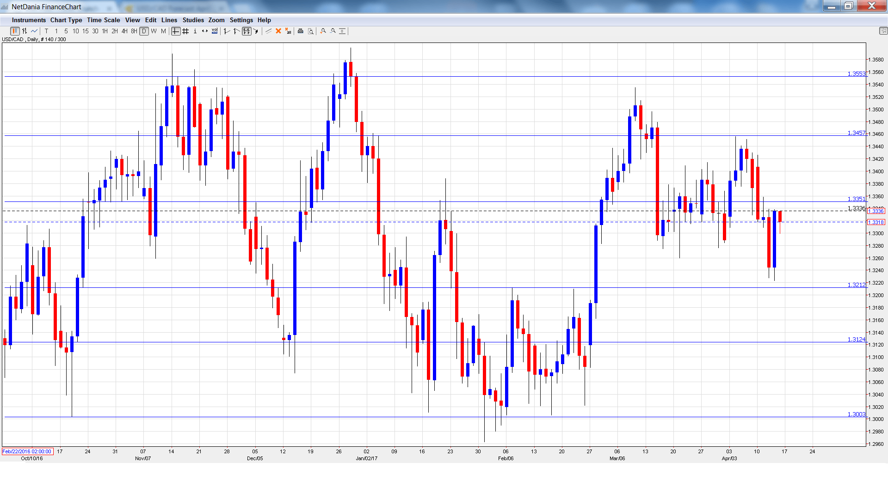Image resolution: width=888 pixels, height=499 pixels.
Task: Open the Chart Type menu
Action: click(x=66, y=20)
